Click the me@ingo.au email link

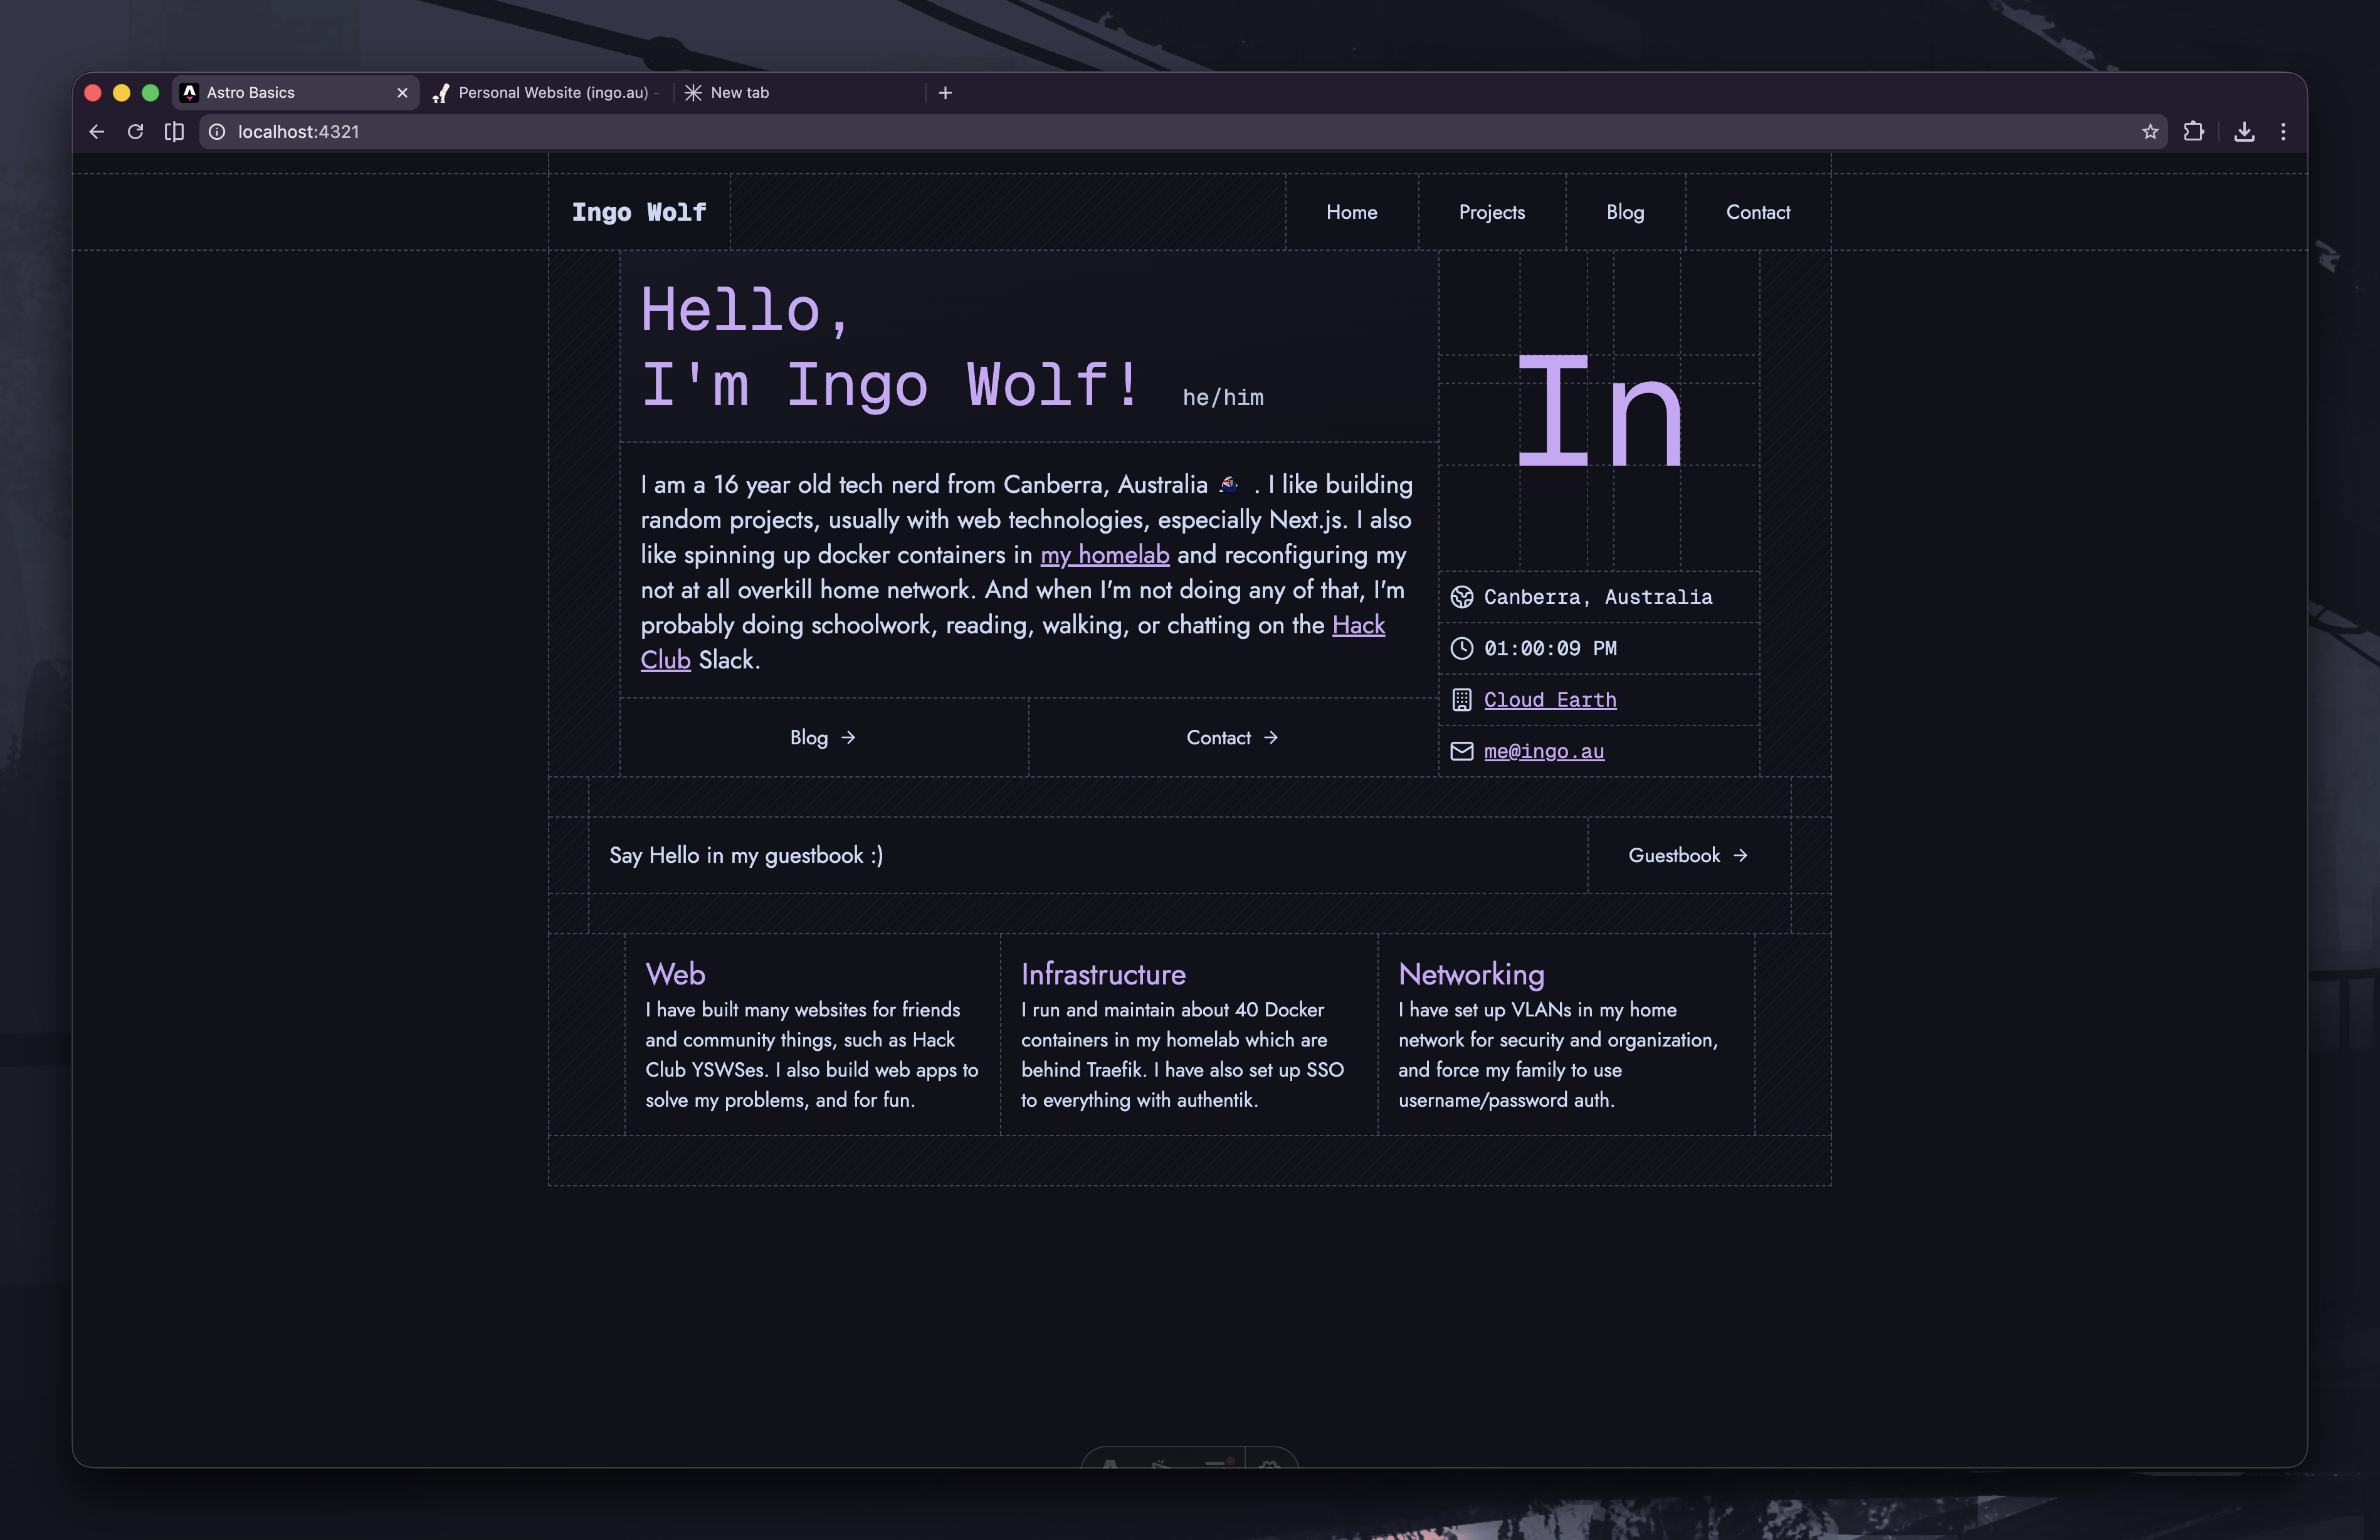point(1544,752)
